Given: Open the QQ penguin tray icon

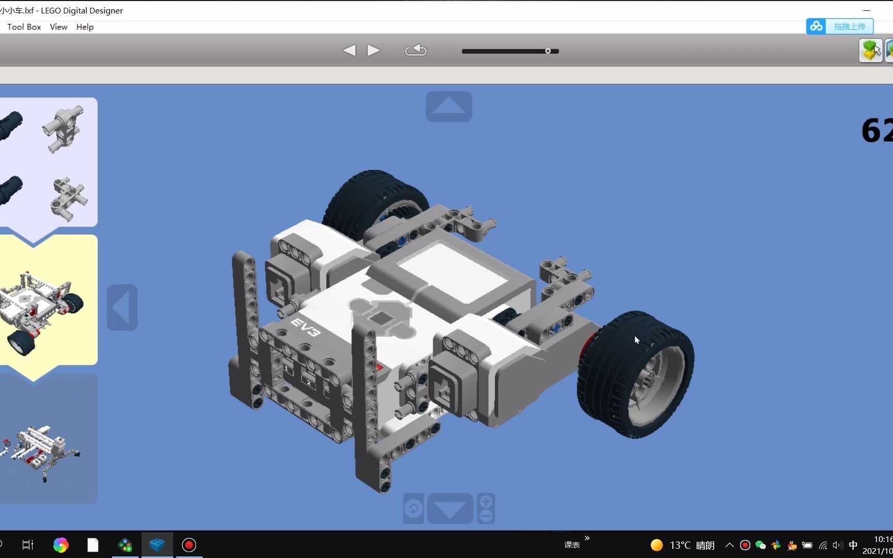Looking at the screenshot, I should [792, 545].
